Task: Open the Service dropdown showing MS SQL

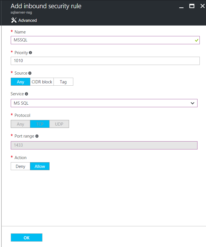Action: [104, 103]
